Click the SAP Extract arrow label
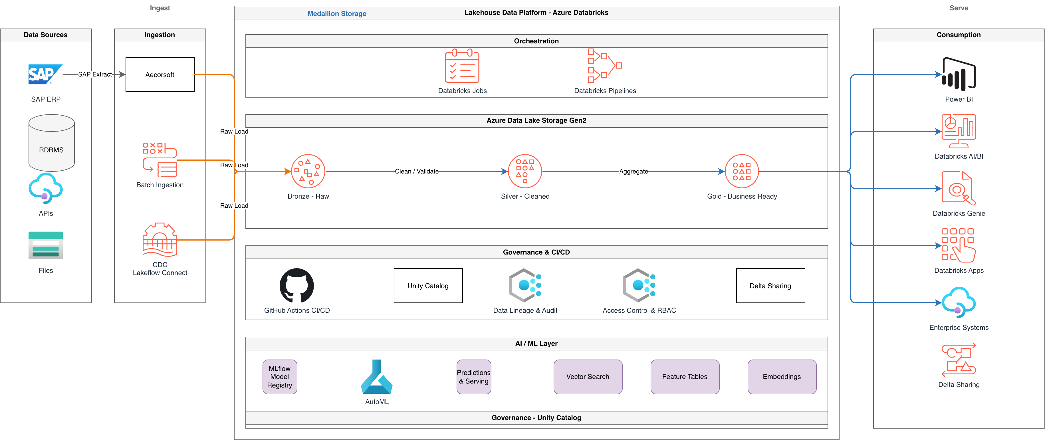Image resolution: width=1045 pixels, height=440 pixels. coord(95,75)
